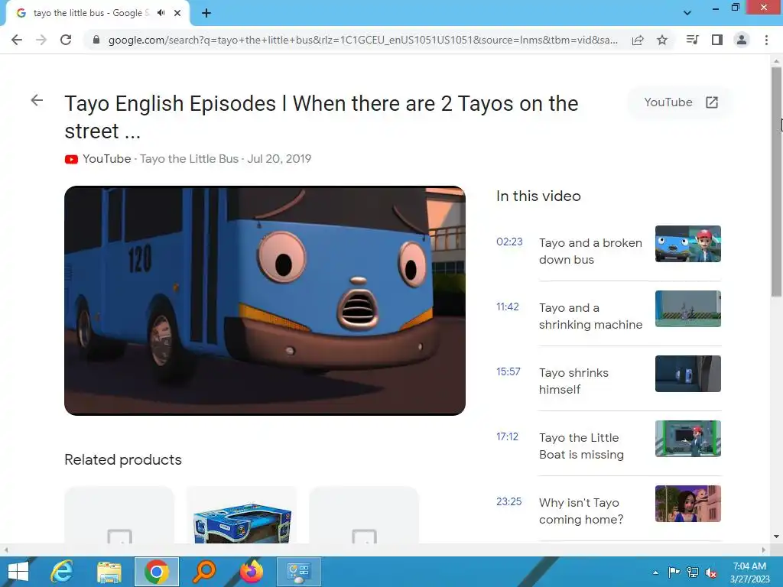Go back using arrow beside video title
The height and width of the screenshot is (587, 783).
[37, 100]
